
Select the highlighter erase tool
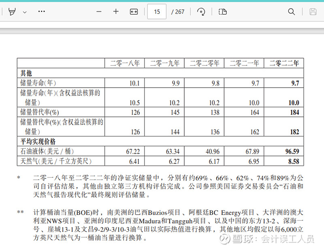[12, 12]
